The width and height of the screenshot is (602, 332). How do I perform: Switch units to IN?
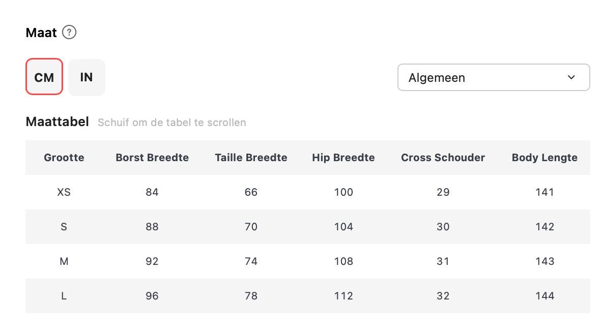pos(87,77)
